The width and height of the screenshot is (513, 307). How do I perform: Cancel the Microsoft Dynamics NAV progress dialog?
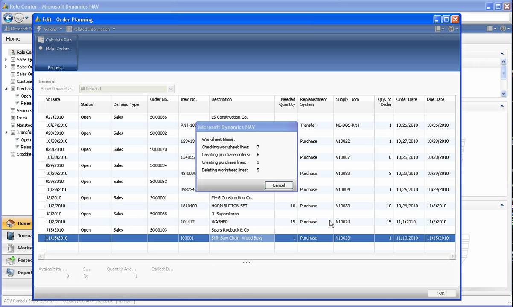[279, 185]
